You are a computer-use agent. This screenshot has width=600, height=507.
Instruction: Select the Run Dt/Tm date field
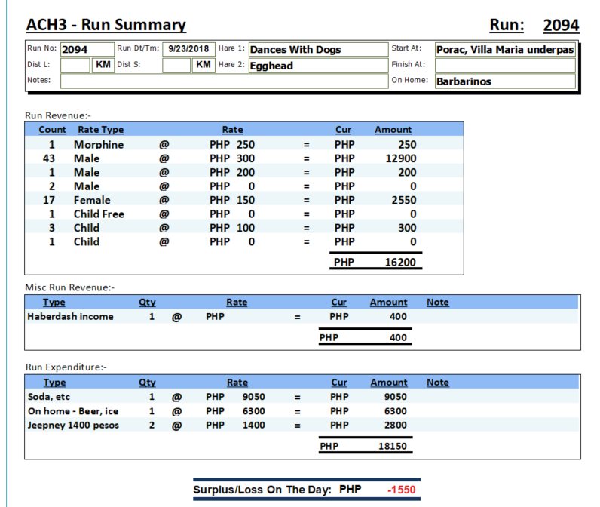[188, 49]
